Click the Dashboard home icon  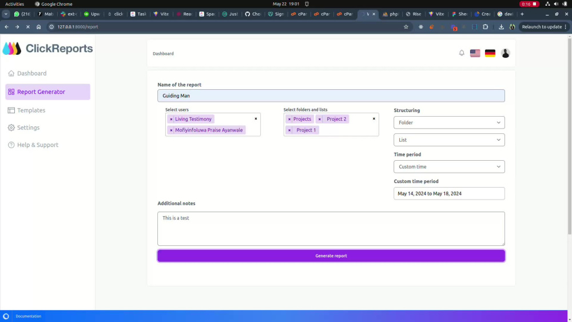[11, 73]
